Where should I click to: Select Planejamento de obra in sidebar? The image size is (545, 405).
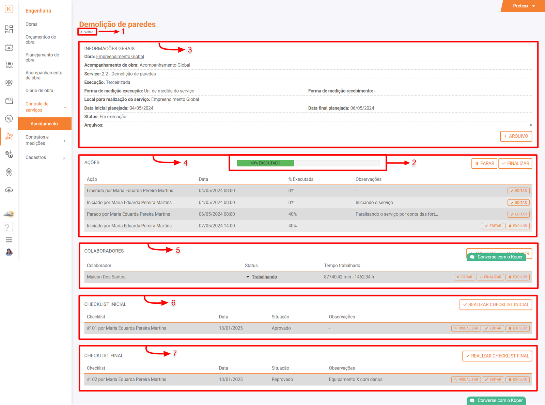pos(42,57)
